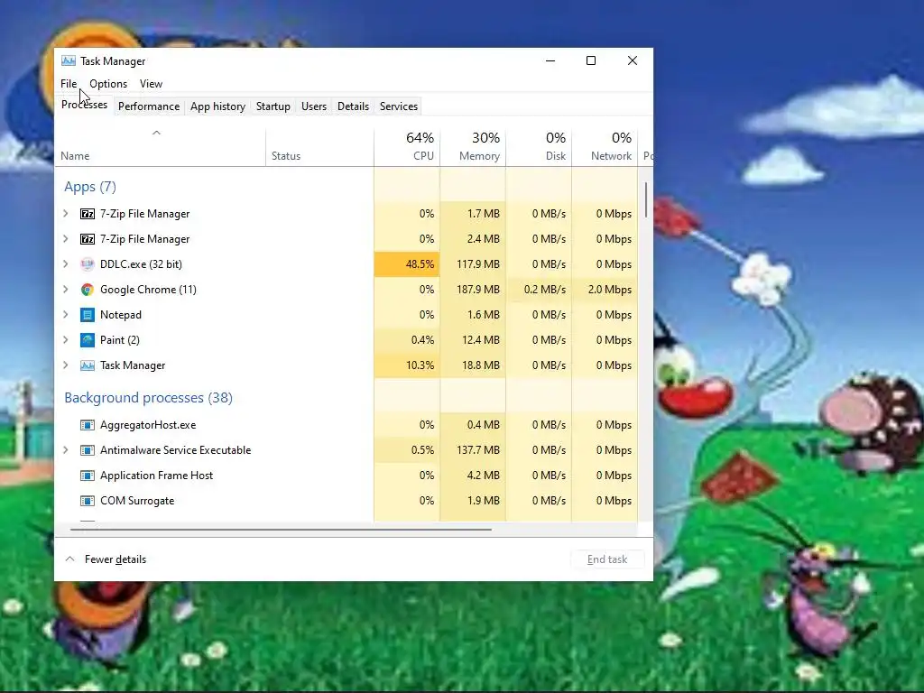Click the Antimalware Service Executable icon
This screenshot has width=924, height=693.
[x=88, y=450]
